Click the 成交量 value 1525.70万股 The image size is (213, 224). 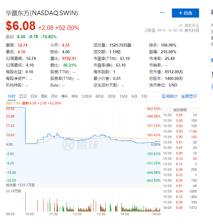[120, 45]
